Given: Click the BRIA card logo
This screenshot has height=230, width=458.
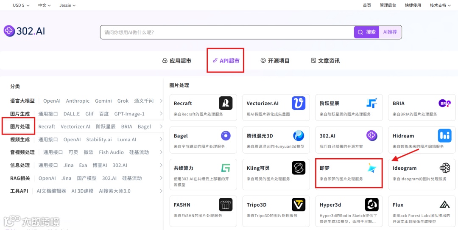Looking at the screenshot, I should (444, 103).
